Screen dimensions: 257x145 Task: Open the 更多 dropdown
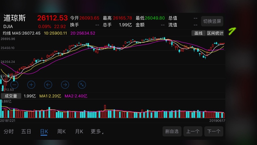point(97,131)
